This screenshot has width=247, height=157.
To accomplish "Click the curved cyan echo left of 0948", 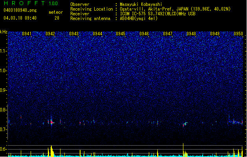I will (x=185, y=124).
